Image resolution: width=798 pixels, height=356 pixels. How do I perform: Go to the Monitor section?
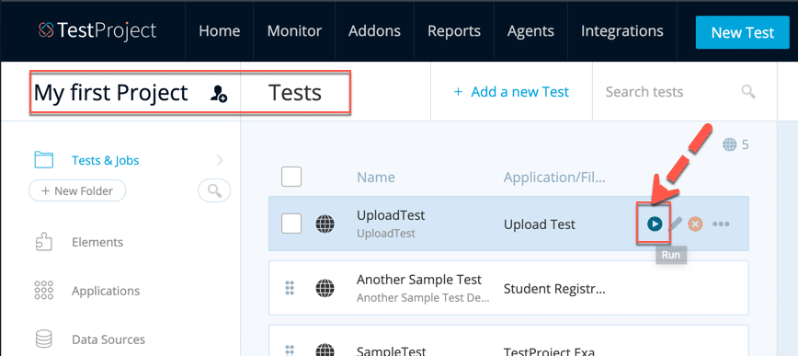(294, 31)
